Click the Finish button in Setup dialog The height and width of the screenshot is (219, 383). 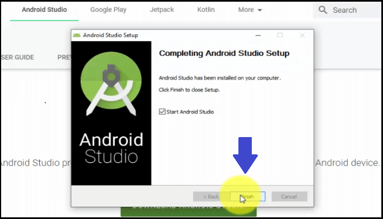click(x=247, y=196)
